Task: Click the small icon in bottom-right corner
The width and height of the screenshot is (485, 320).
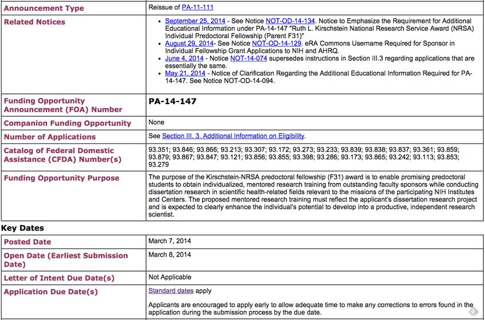Action: 473,311
